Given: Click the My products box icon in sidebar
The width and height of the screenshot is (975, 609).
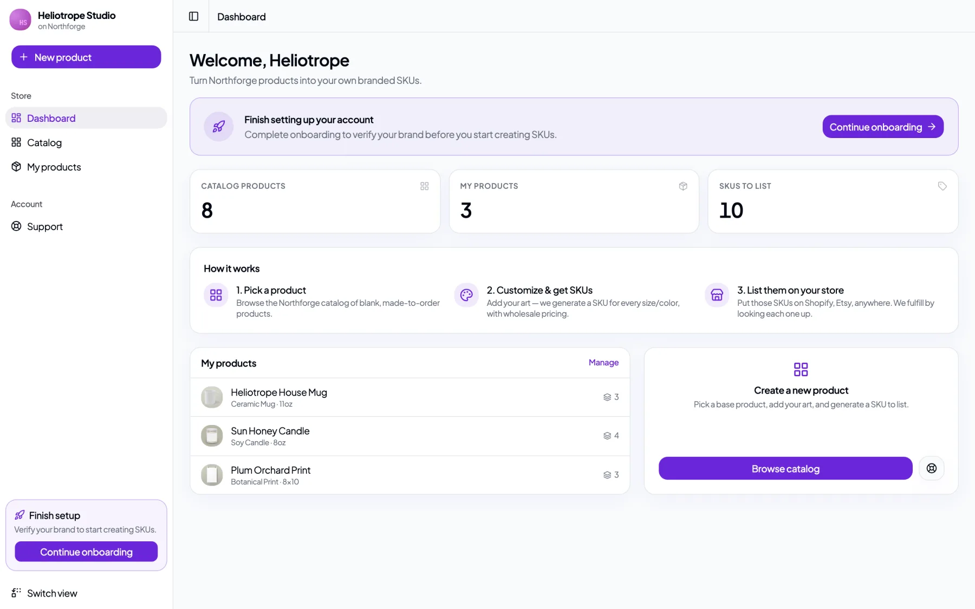Looking at the screenshot, I should tap(16, 167).
